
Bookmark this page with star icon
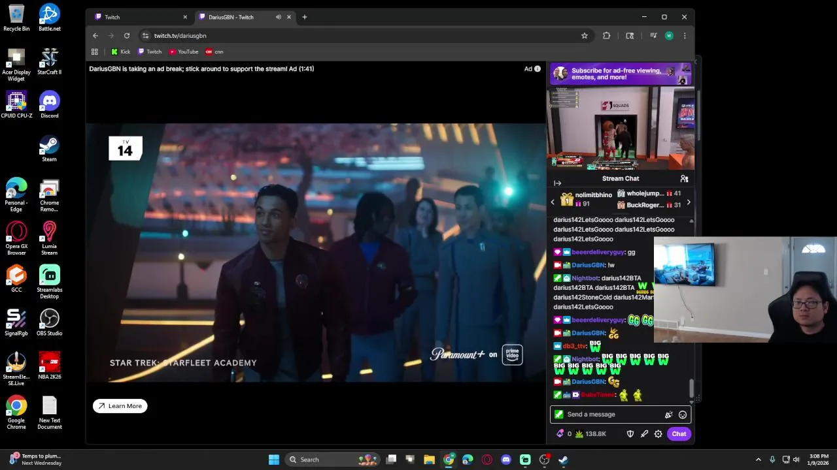coord(585,36)
